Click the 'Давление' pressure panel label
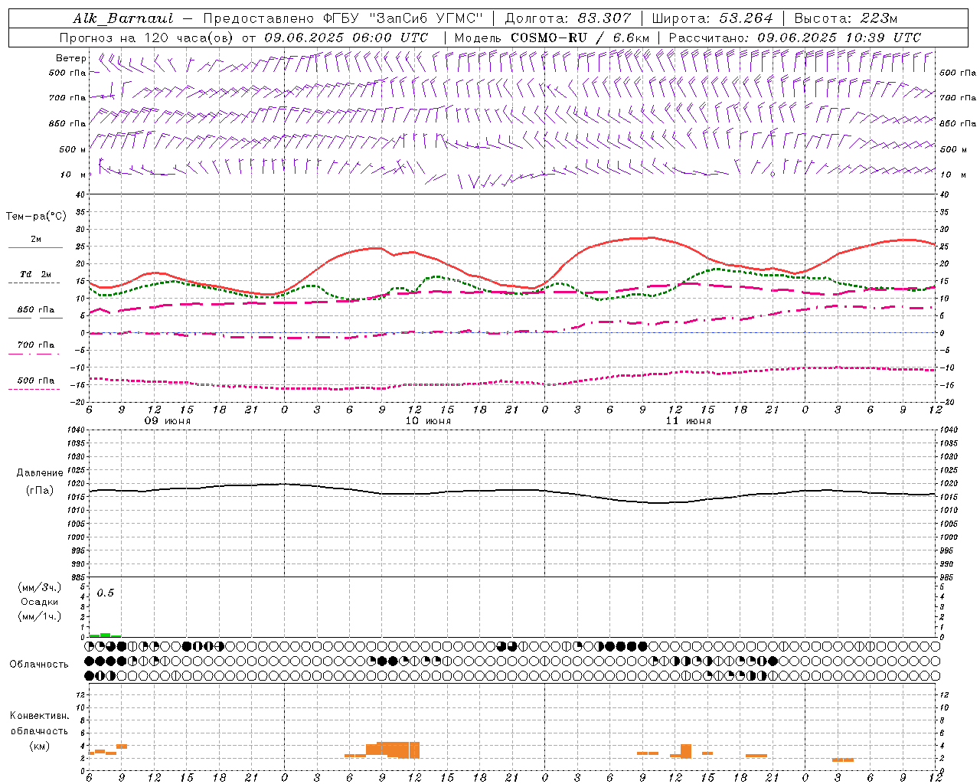This screenshot has height=784, width=980. tap(40, 473)
